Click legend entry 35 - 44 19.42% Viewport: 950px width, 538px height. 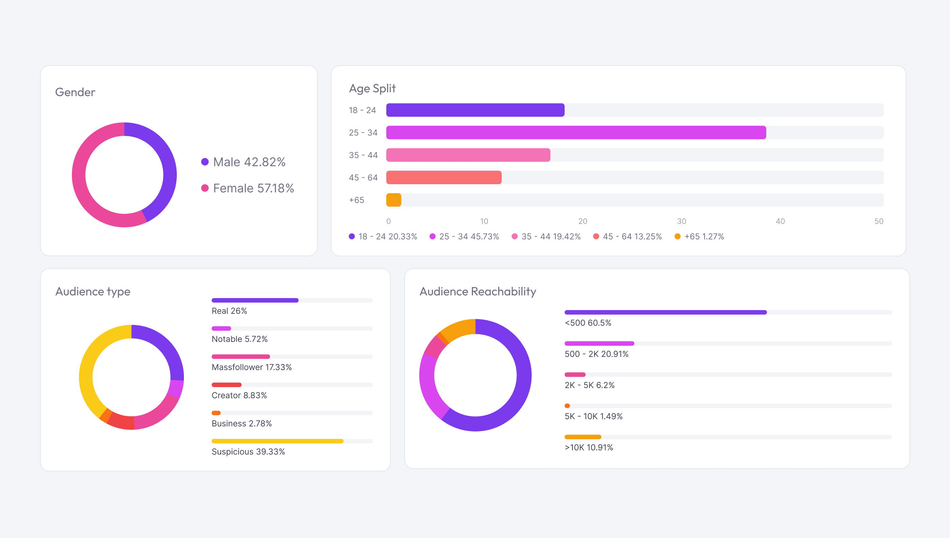(546, 236)
